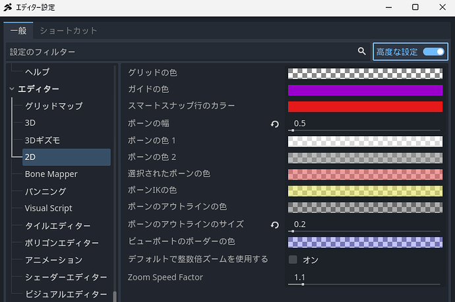Reset ボーンの幅 value with revert icon

click(x=274, y=124)
